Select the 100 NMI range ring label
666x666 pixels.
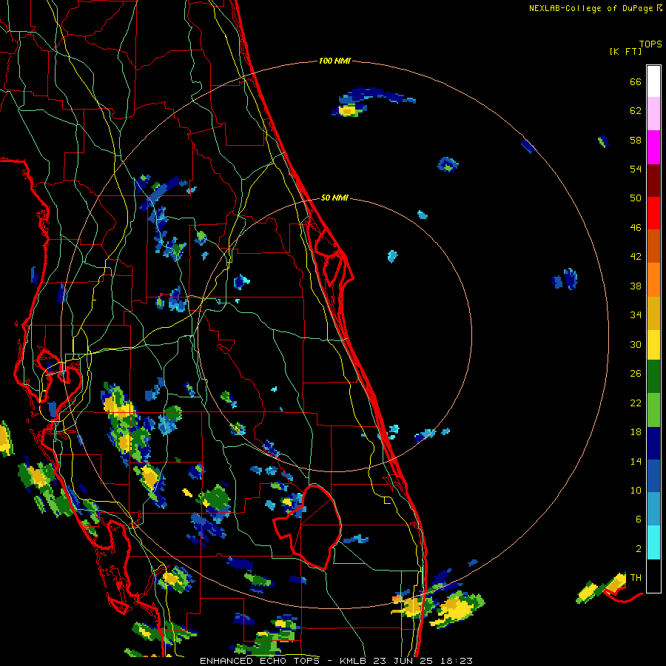(334, 61)
